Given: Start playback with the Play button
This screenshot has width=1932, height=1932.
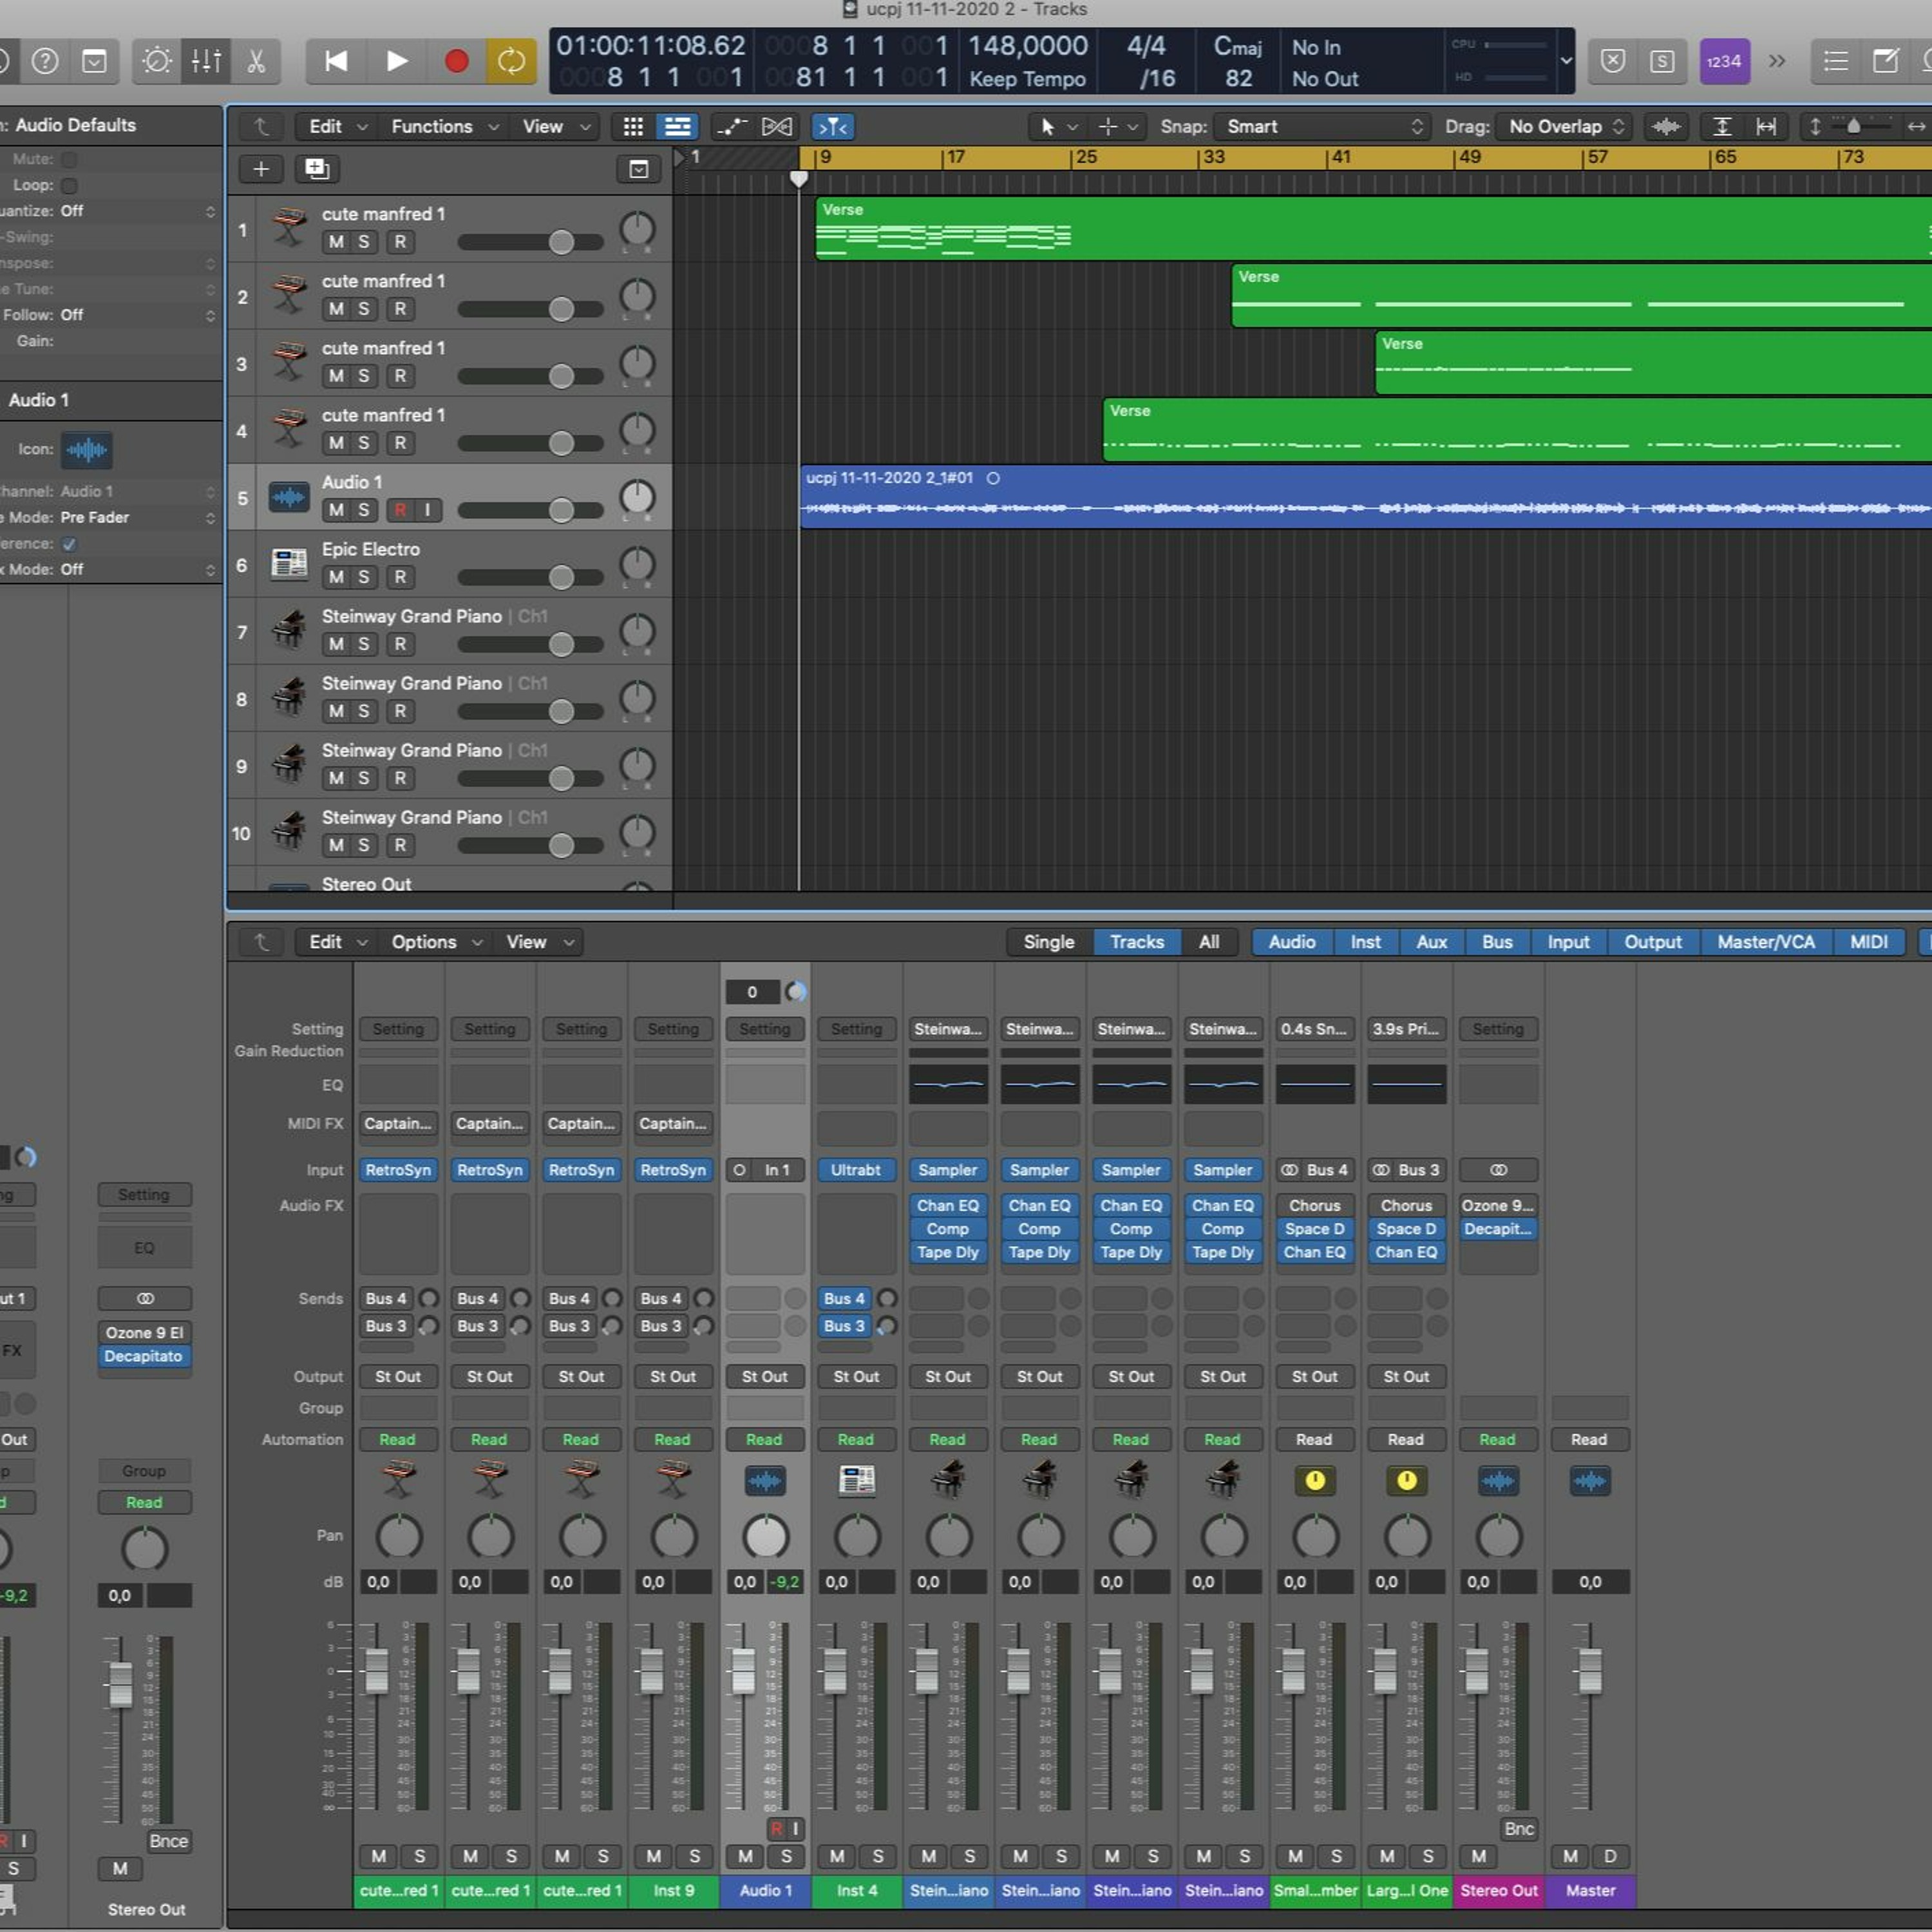Looking at the screenshot, I should coord(396,61).
